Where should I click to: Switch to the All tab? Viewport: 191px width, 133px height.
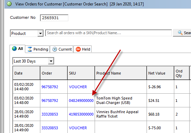click(x=17, y=49)
